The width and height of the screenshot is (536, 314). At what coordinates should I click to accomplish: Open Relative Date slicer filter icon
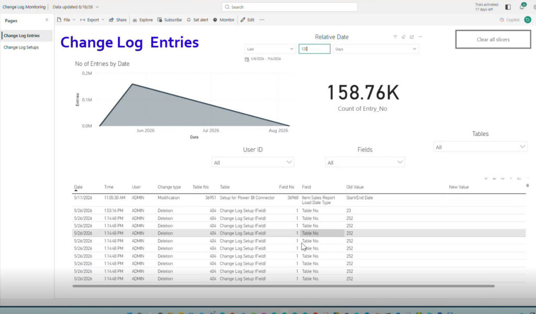coord(395,37)
